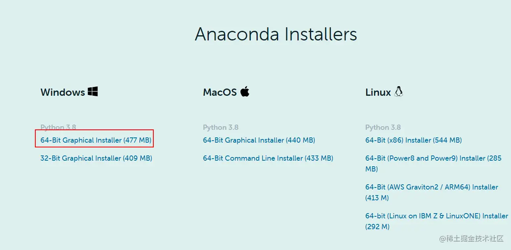Click Python 3.8 label under Windows
The image size is (511, 250).
[58, 127]
